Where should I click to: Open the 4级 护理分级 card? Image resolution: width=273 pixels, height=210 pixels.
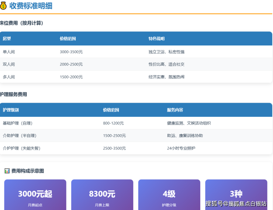169,195
